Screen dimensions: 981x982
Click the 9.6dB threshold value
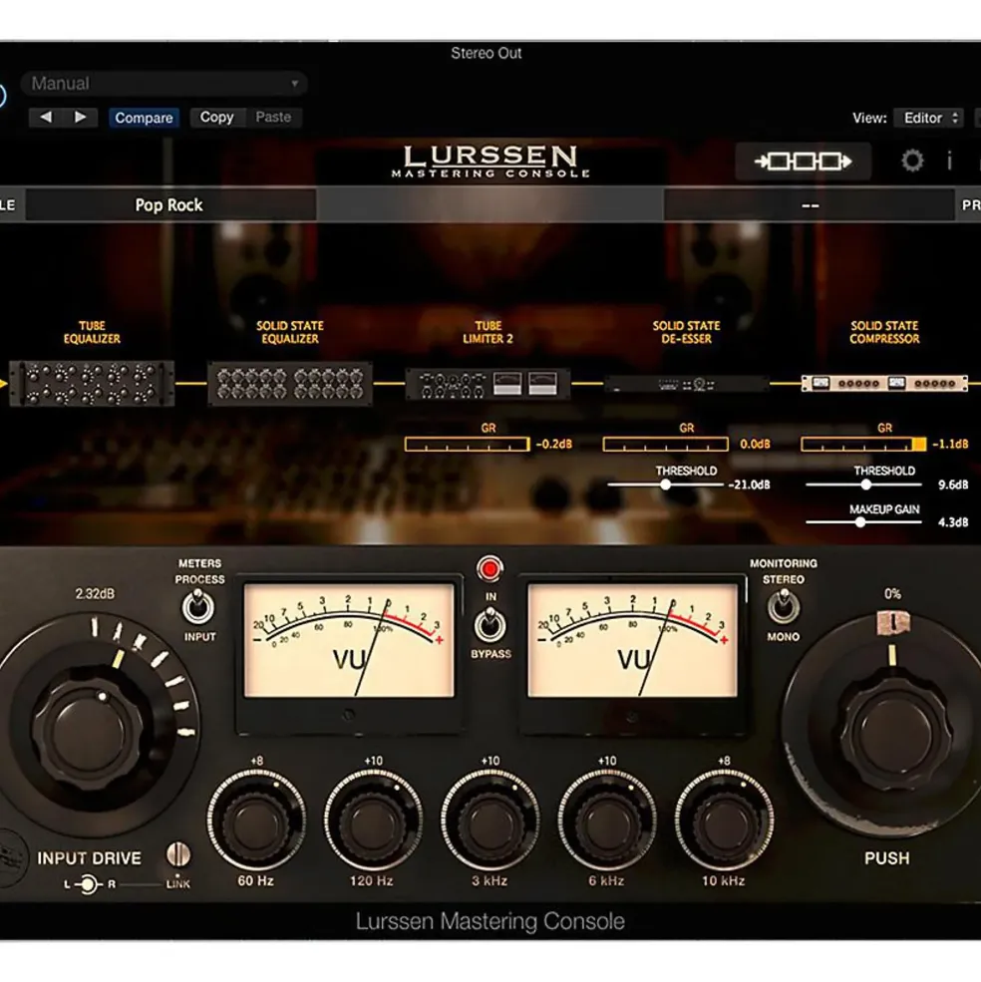953,485
